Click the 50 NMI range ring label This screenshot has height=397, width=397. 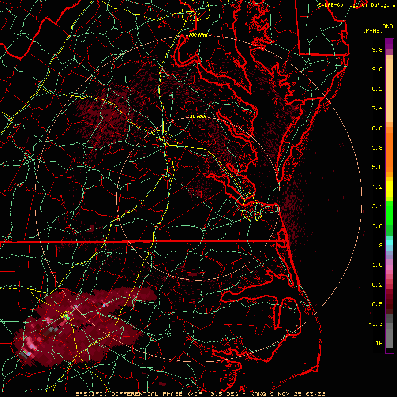pyautogui.click(x=198, y=116)
